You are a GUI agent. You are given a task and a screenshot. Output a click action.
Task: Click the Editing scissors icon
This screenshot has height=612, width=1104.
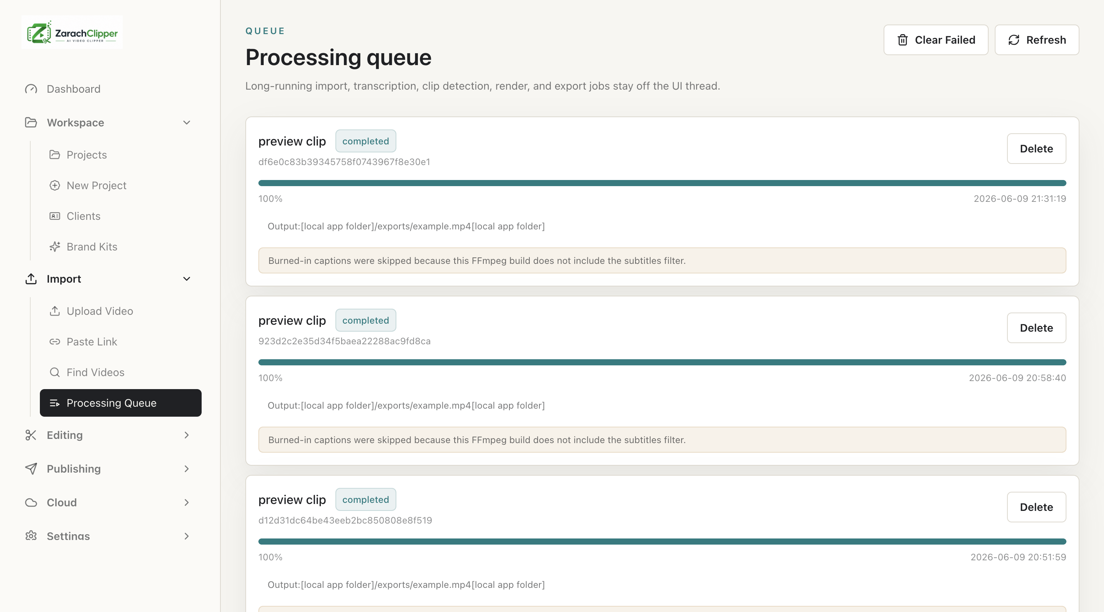pos(31,435)
